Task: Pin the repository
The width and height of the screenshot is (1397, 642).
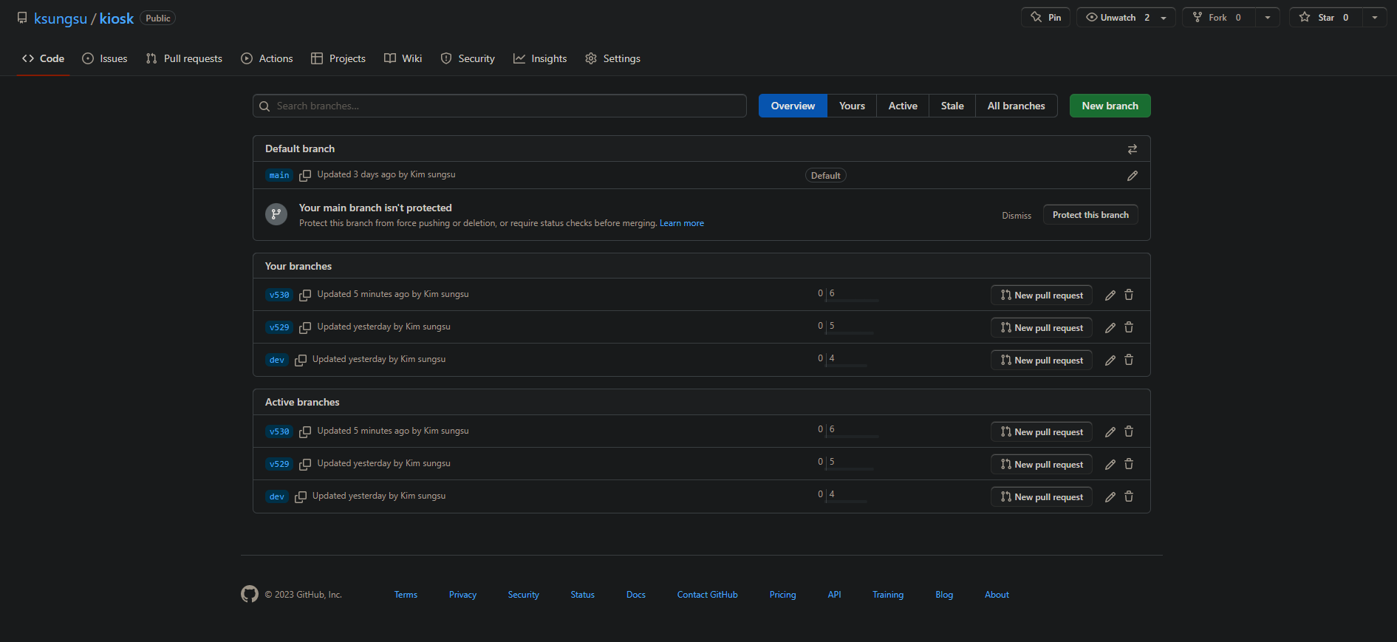Action: [1046, 18]
